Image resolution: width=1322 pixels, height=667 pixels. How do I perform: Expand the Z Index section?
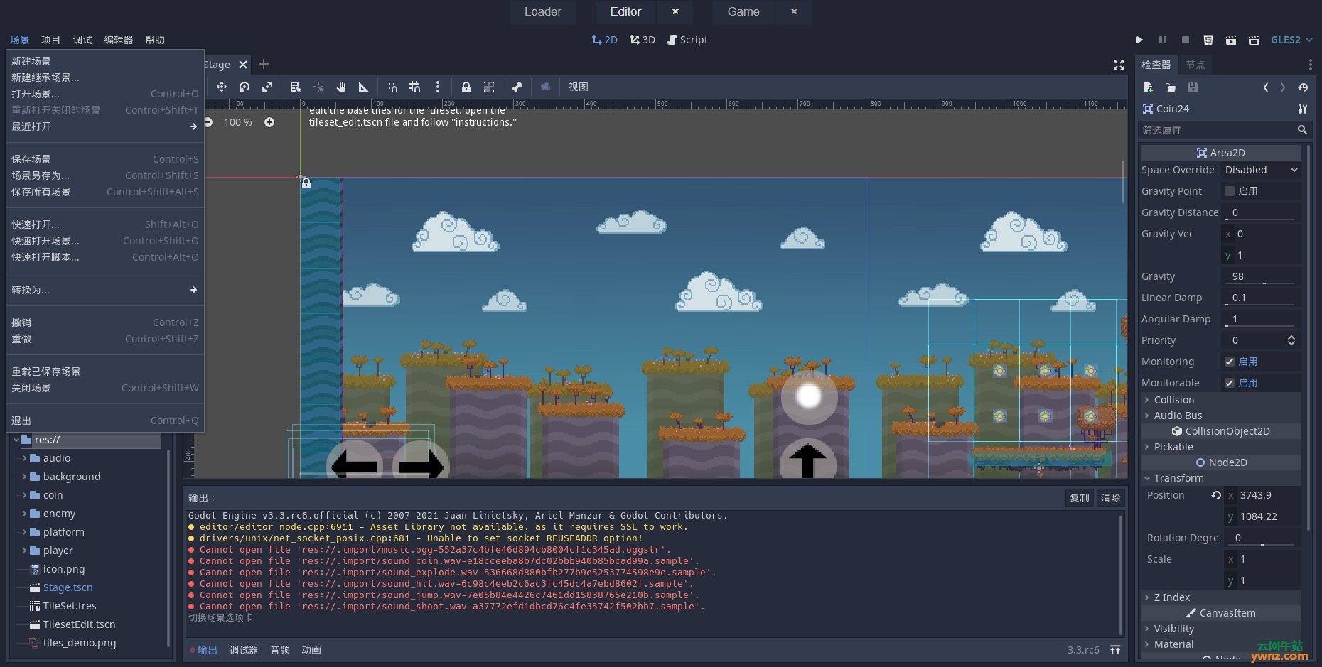(x=1221, y=597)
